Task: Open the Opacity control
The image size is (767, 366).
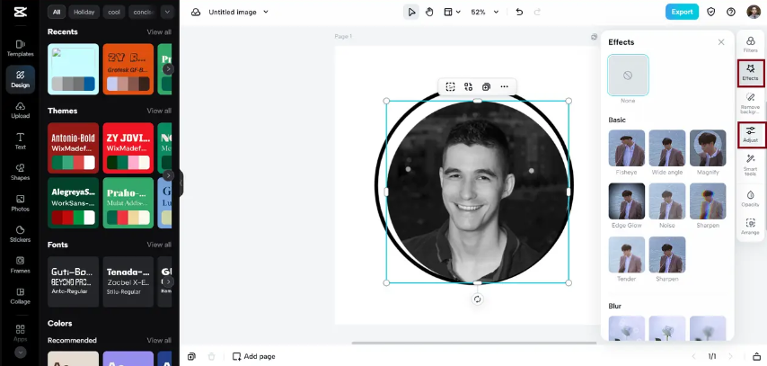Action: pyautogui.click(x=750, y=198)
